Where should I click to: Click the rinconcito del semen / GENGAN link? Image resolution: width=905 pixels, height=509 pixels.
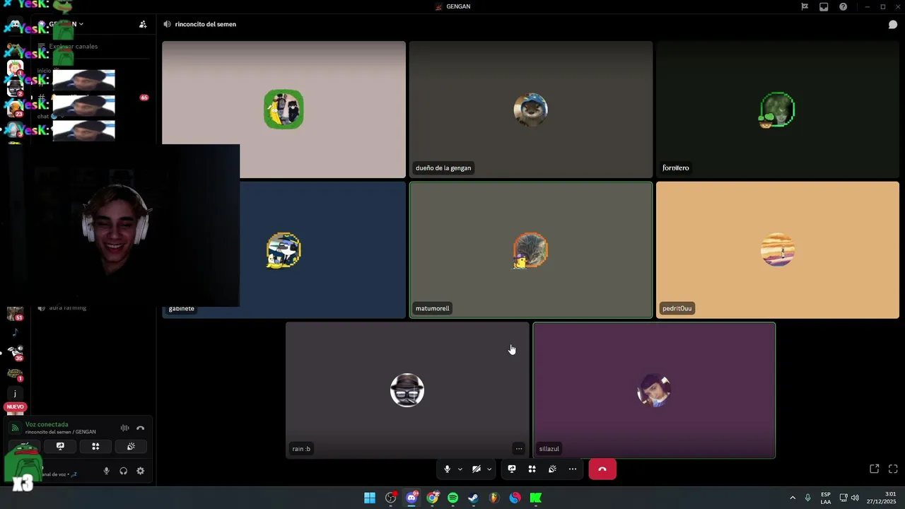61,432
